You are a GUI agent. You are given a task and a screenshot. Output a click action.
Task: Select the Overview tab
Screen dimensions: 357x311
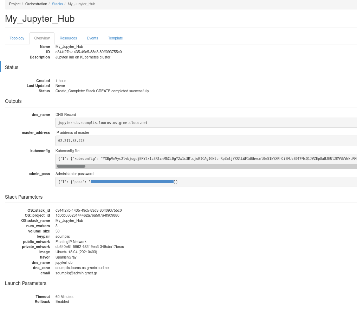tap(42, 38)
